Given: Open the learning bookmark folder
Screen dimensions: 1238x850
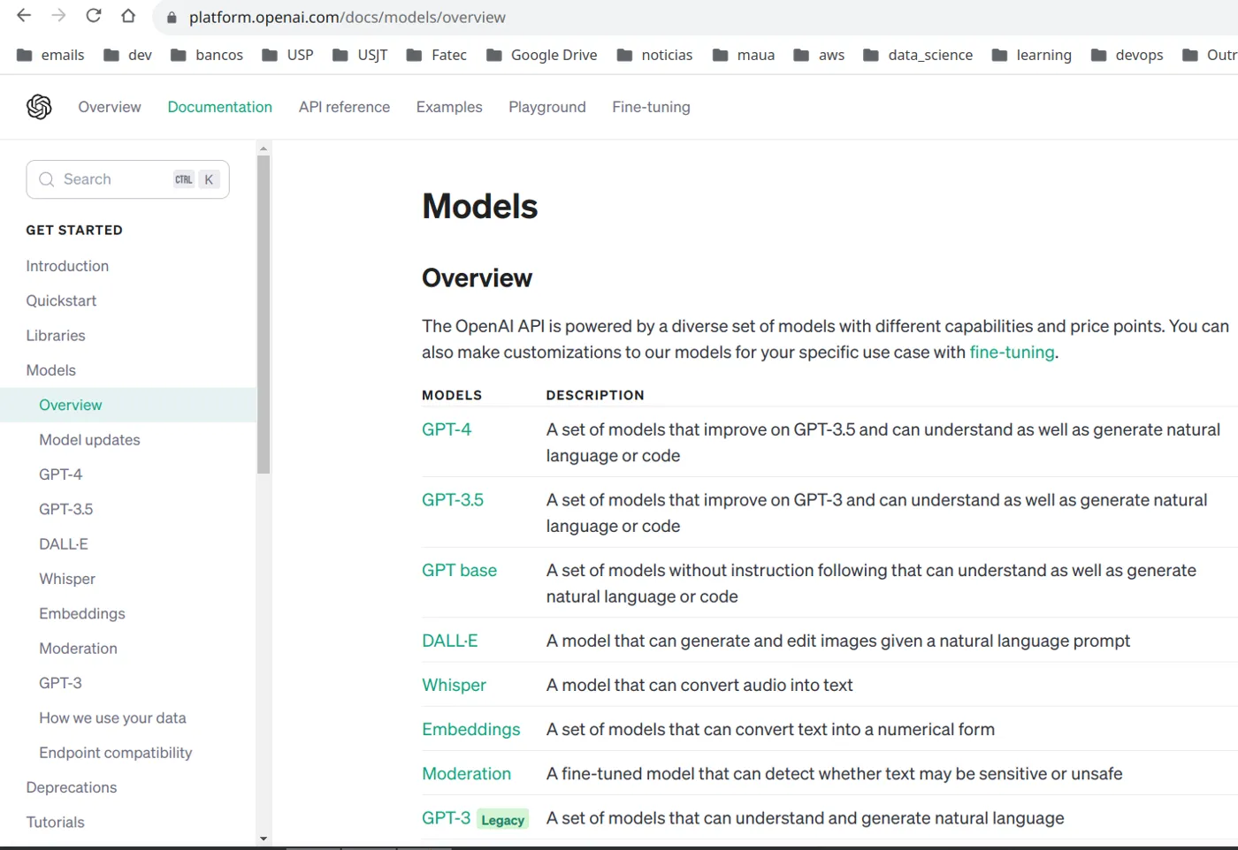Looking at the screenshot, I should pos(1031,55).
